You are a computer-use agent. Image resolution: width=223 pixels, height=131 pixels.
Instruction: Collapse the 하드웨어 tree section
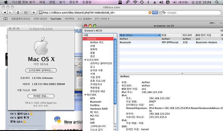85,95
